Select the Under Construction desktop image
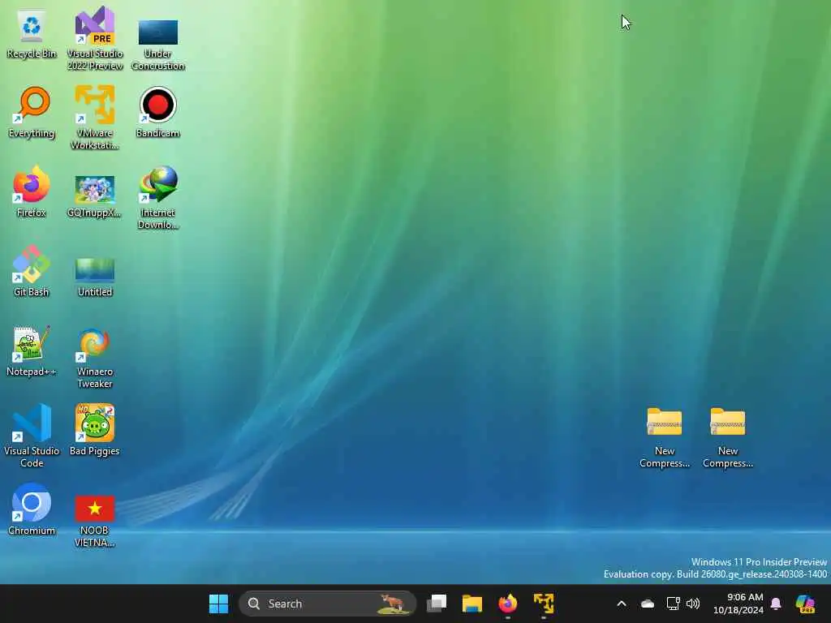 [158, 44]
